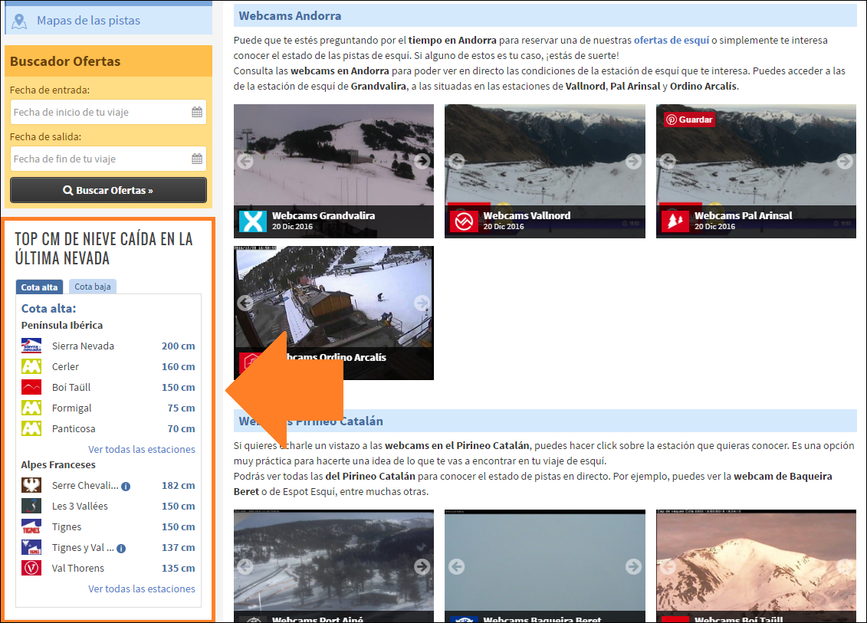Show next Ordino Arcalís webcam image
Viewport: 867px width, 623px height.
pos(422,303)
